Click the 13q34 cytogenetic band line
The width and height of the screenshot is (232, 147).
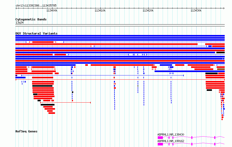[120, 25]
